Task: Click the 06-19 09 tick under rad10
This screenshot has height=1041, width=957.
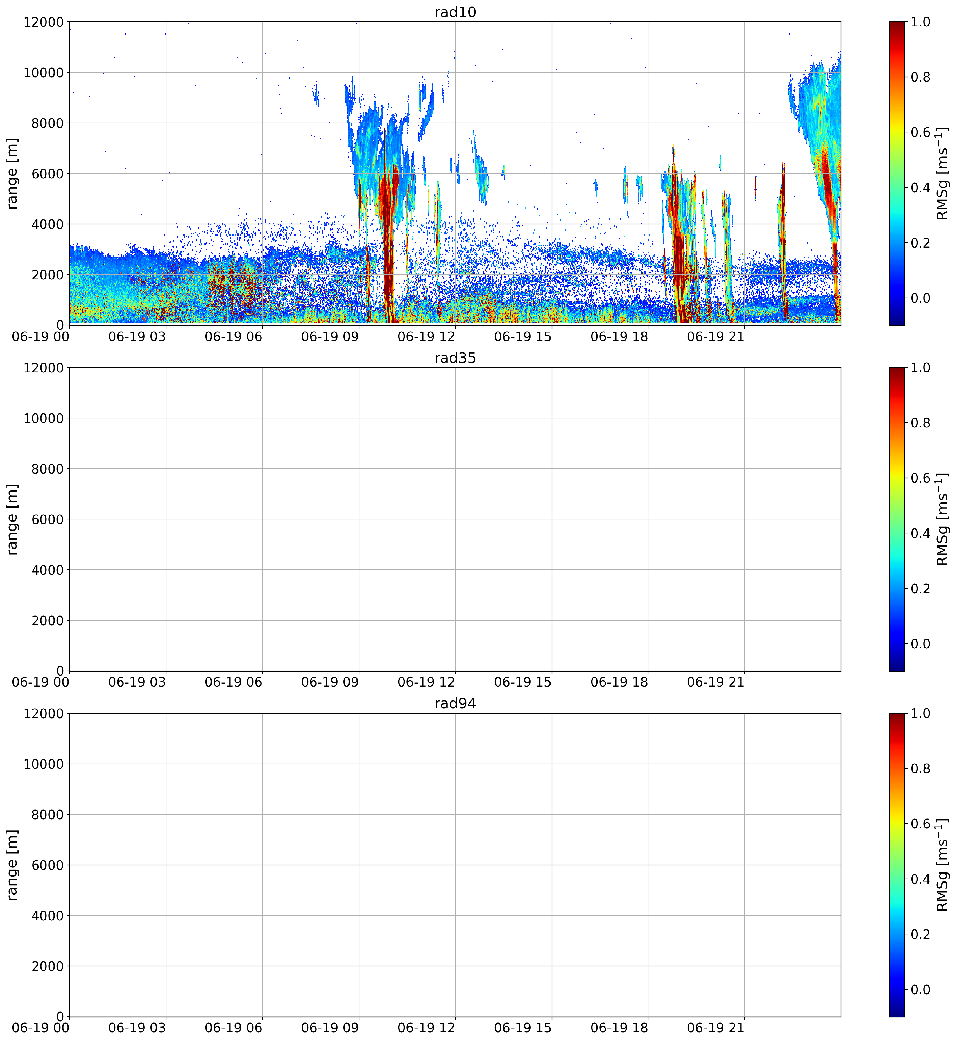Action: pos(330,337)
